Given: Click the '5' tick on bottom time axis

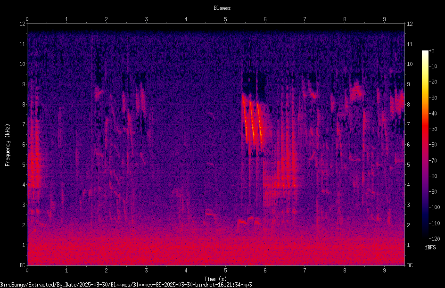Looking at the screenshot, I should [x=226, y=271].
